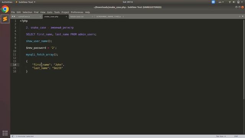The height and width of the screenshot is (138, 245).
Task: Click the editor vertical scrollbar
Action: [x=243, y=59]
